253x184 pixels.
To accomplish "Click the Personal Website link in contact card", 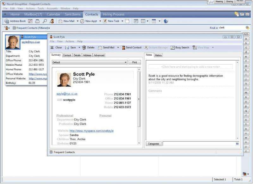I will tap(38, 78).
